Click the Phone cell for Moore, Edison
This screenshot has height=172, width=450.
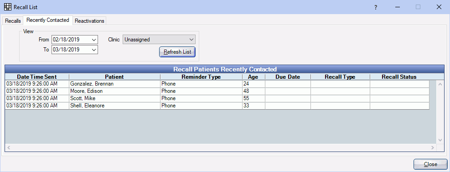tap(201, 91)
